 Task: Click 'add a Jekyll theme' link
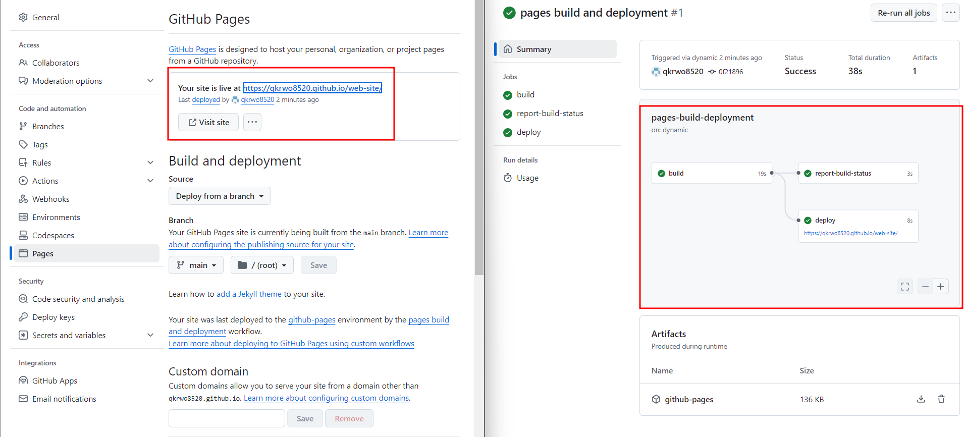249,294
